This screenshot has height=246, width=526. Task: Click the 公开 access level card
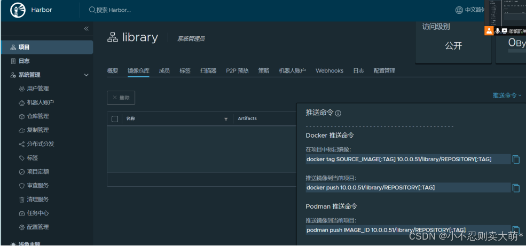(453, 42)
